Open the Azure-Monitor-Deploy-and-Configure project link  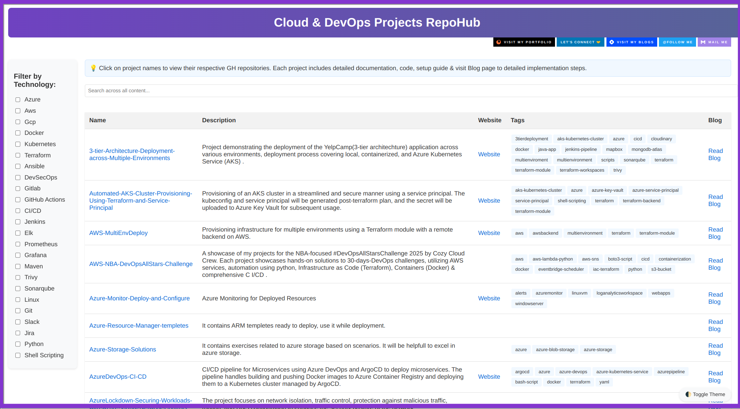[x=139, y=298]
